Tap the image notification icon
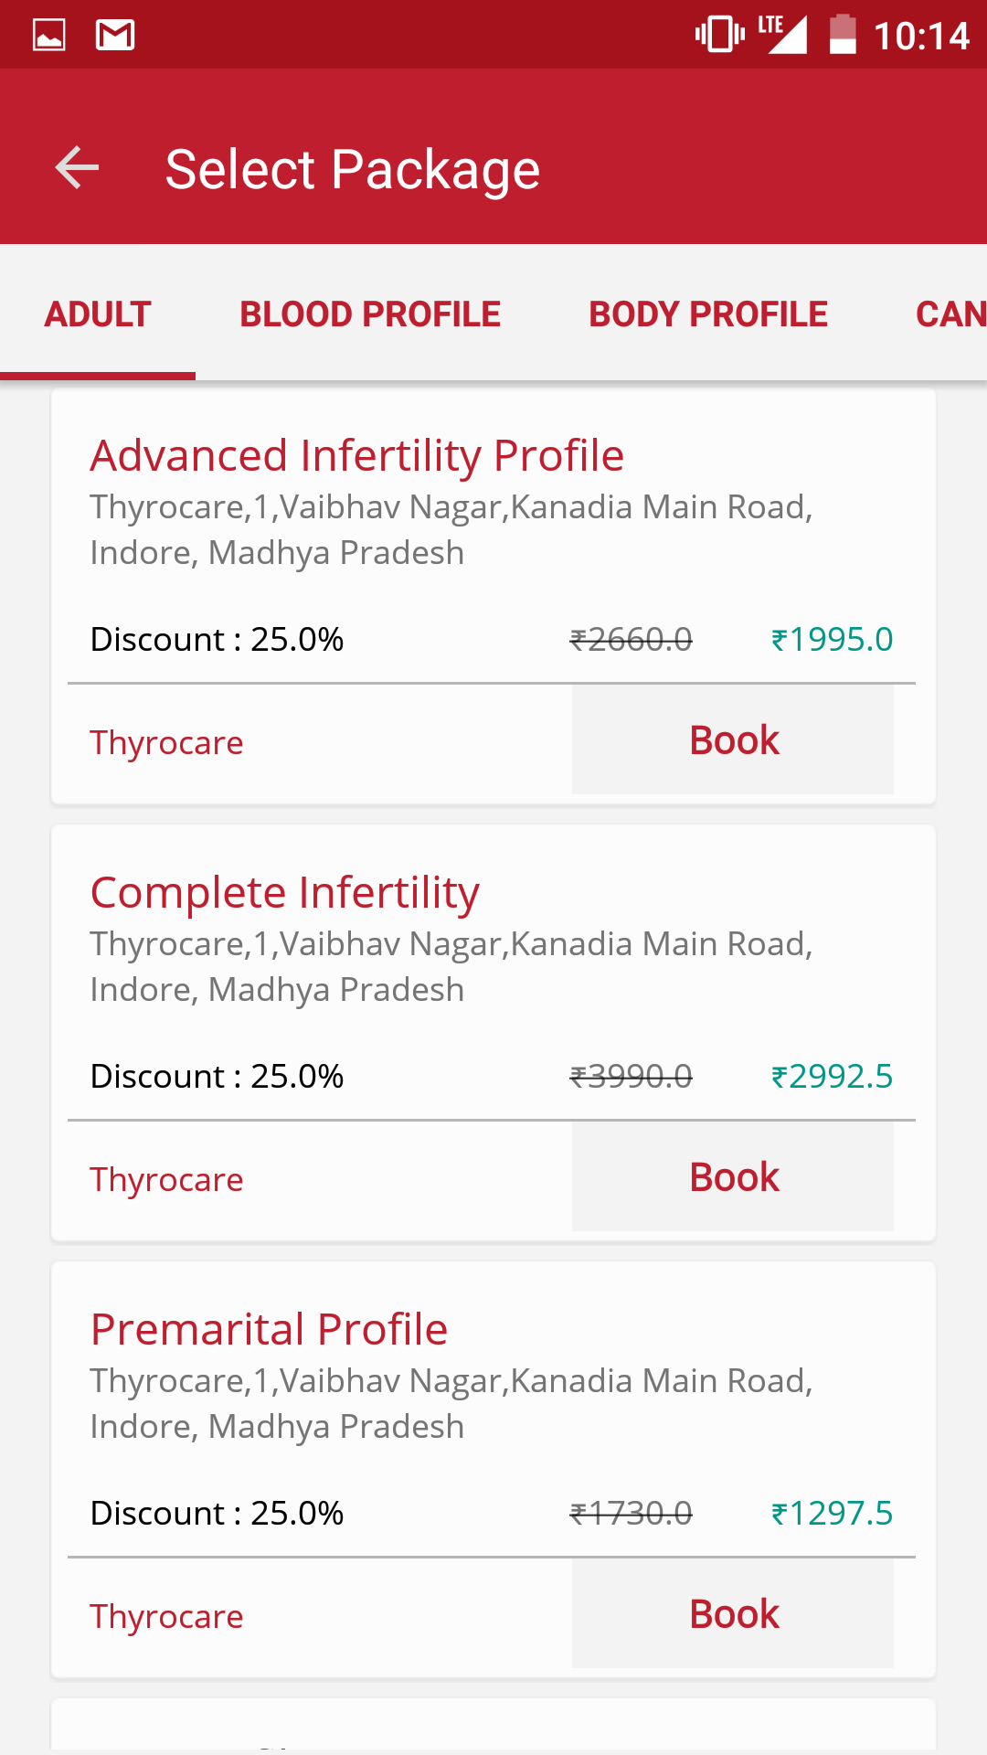987x1755 pixels. pos(49,36)
